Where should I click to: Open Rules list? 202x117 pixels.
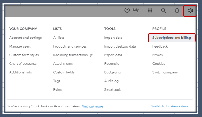[57, 90]
